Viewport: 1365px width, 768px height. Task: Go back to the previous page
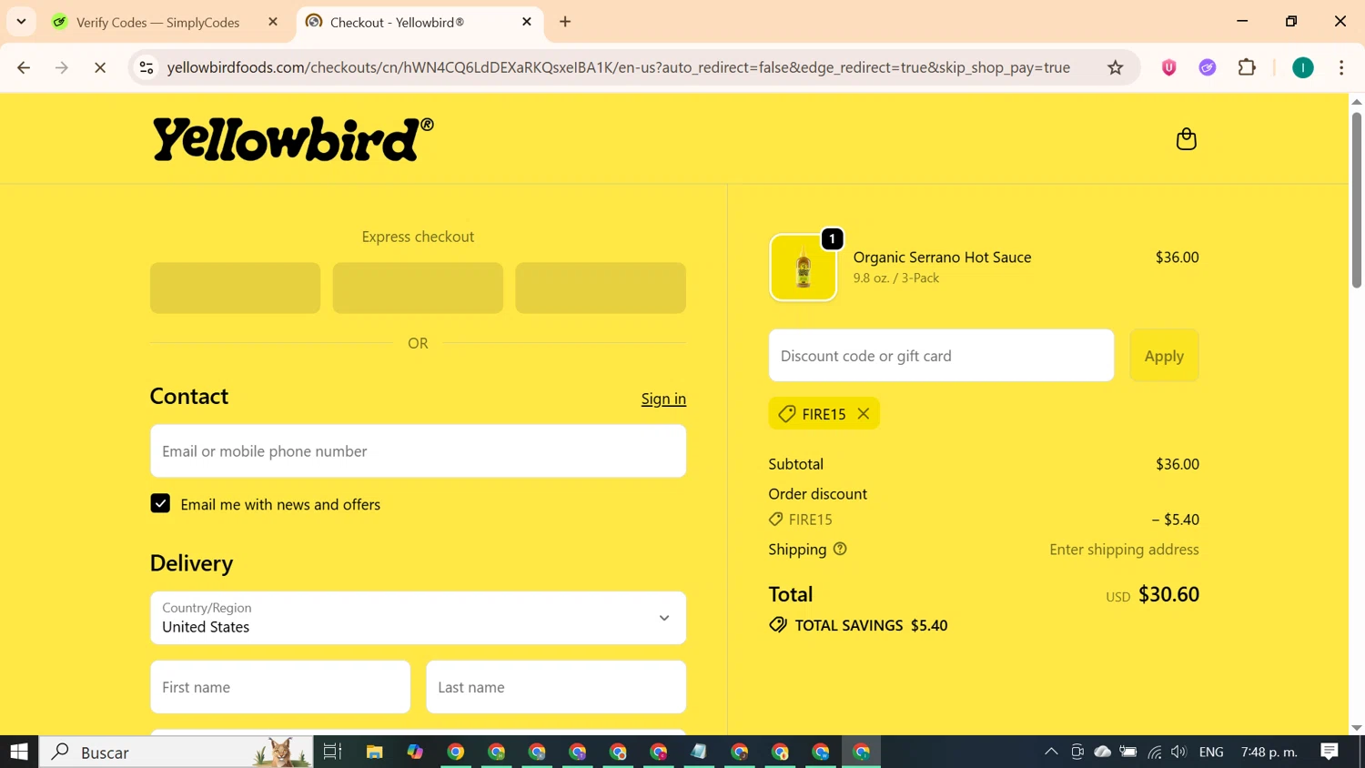point(24,67)
